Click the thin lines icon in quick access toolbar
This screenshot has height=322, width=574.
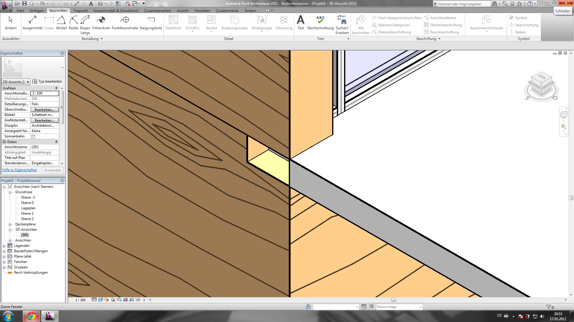tap(118, 4)
